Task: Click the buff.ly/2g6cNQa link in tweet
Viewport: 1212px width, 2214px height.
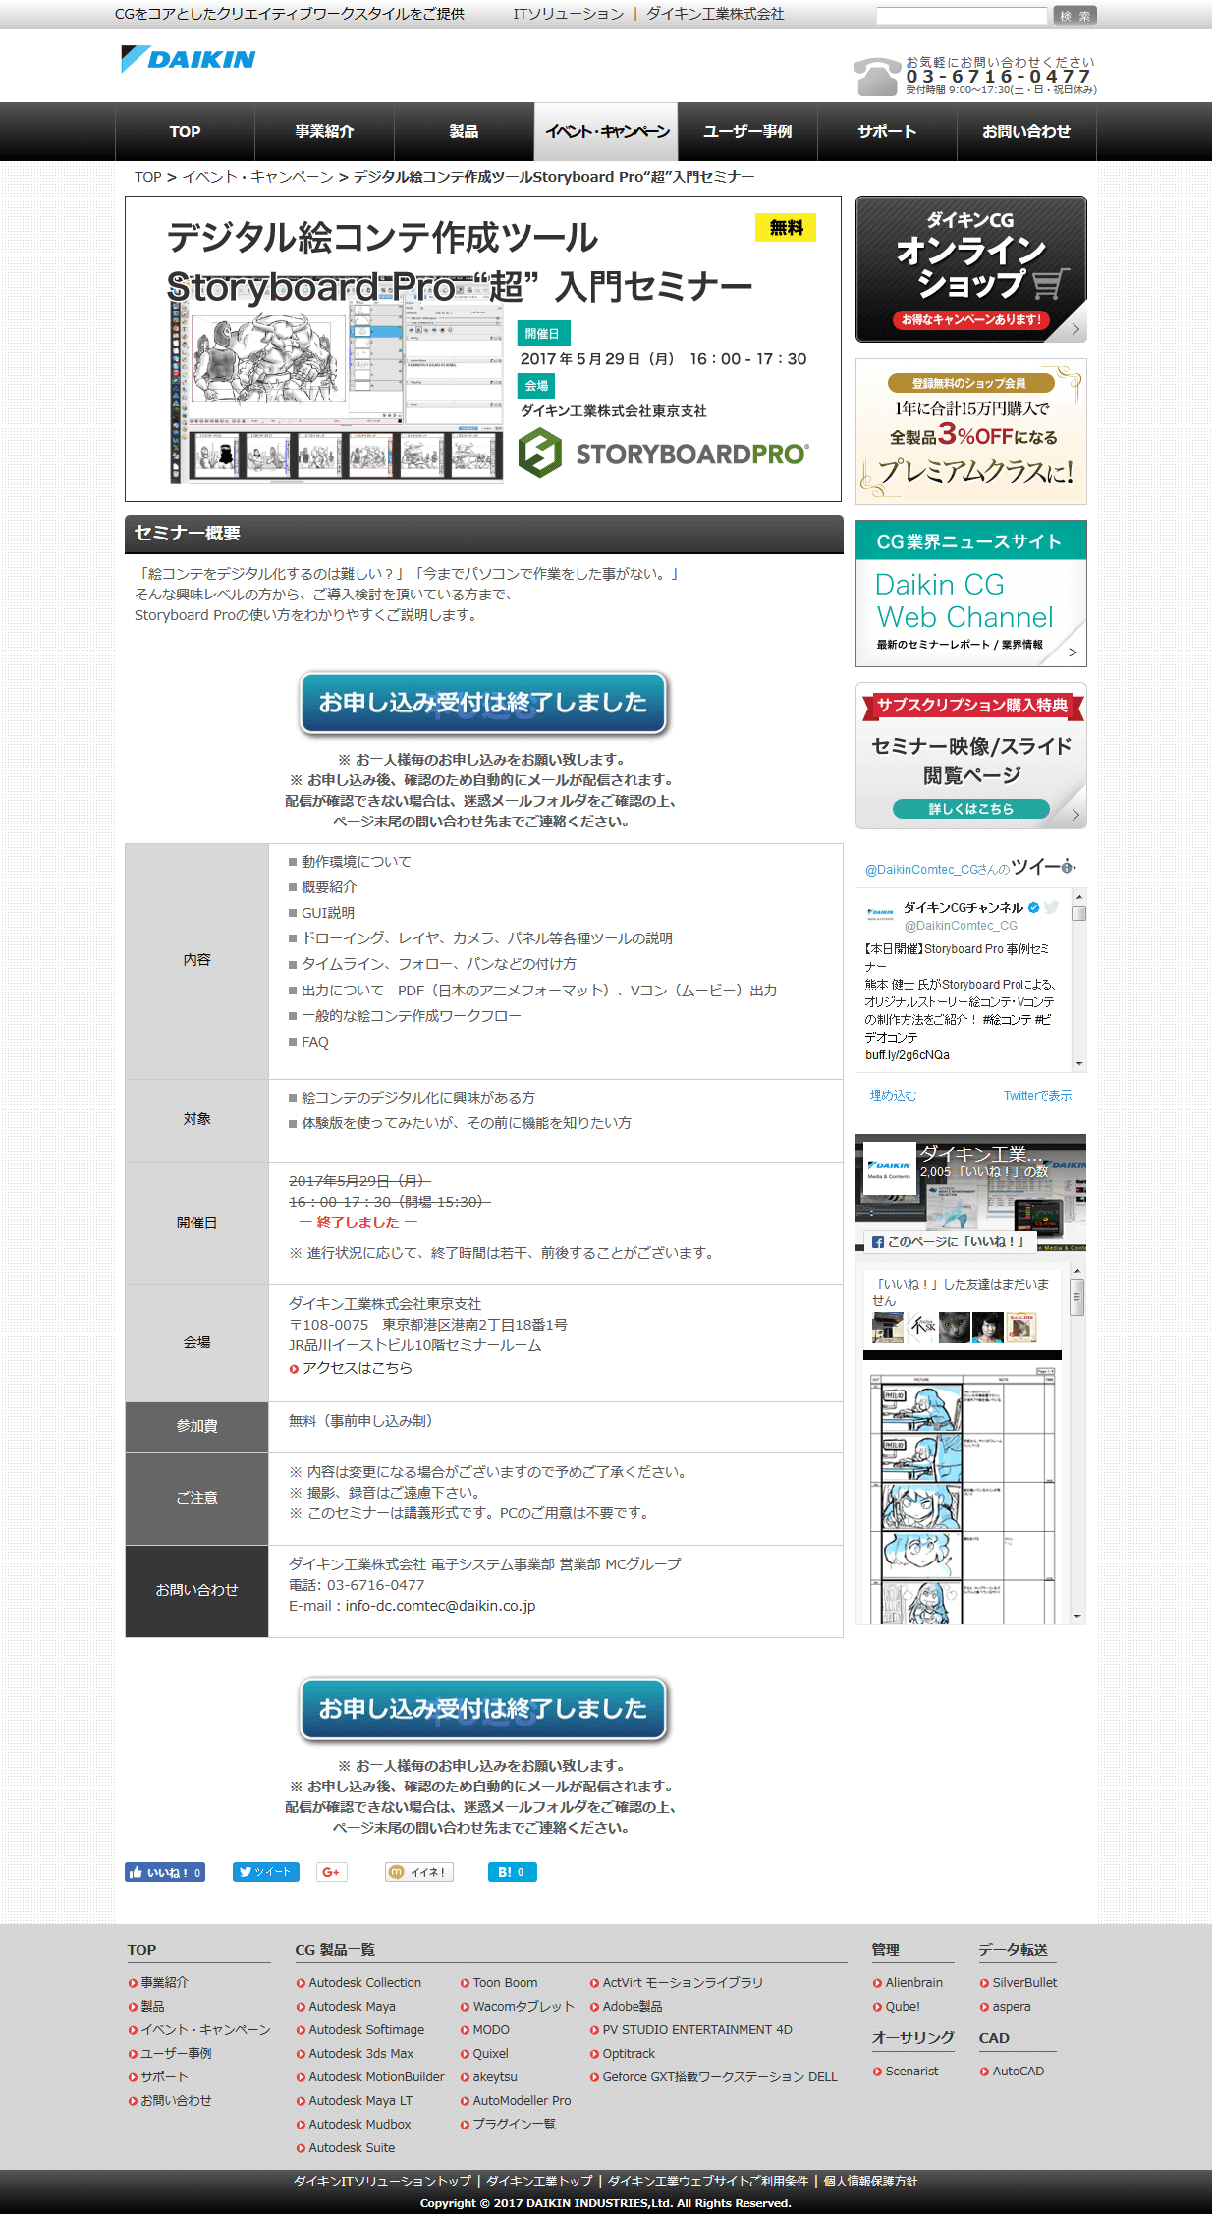Action: [908, 1055]
